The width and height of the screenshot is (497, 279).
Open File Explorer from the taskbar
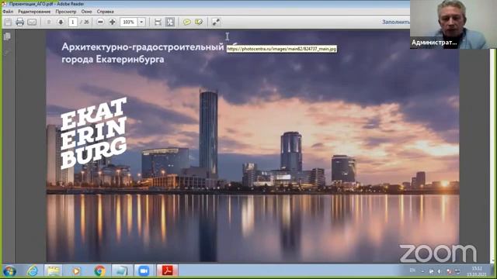pyautogui.click(x=54, y=271)
